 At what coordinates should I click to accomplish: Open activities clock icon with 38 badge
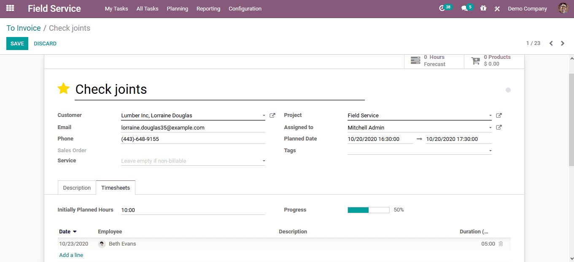coord(445,8)
